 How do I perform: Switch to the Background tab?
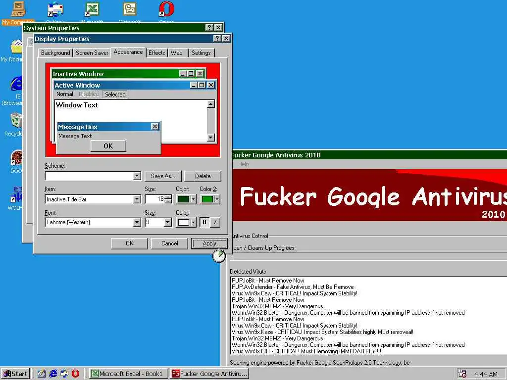click(55, 52)
